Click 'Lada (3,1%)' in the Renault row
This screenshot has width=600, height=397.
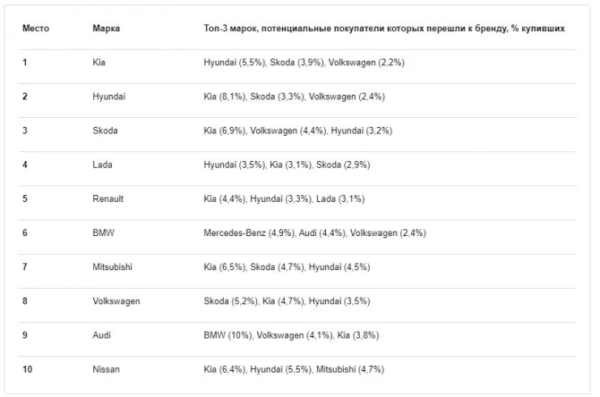pyautogui.click(x=340, y=198)
